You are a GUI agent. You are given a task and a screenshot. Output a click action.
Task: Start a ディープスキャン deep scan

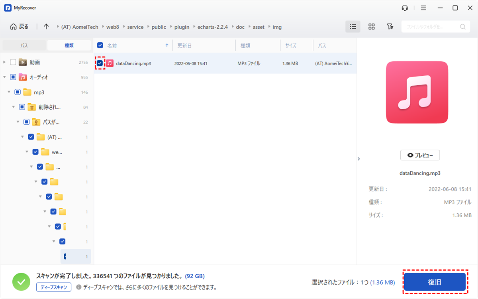54,287
